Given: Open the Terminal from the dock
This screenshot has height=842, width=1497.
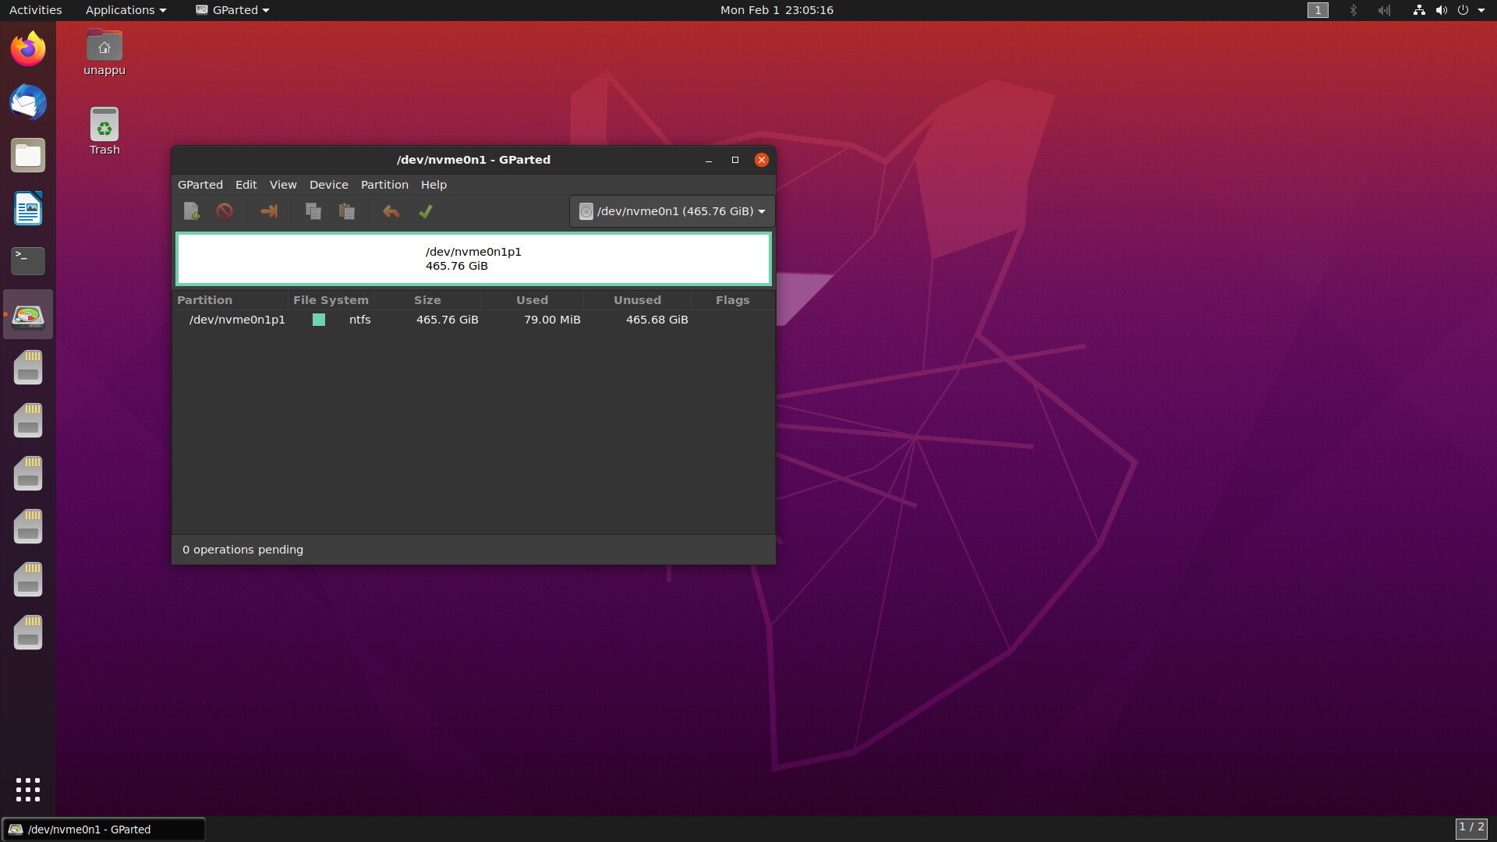Looking at the screenshot, I should click(28, 261).
